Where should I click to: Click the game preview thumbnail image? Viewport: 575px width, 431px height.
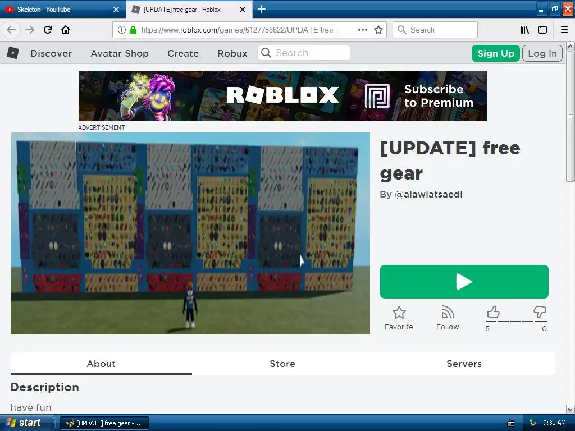pos(190,233)
